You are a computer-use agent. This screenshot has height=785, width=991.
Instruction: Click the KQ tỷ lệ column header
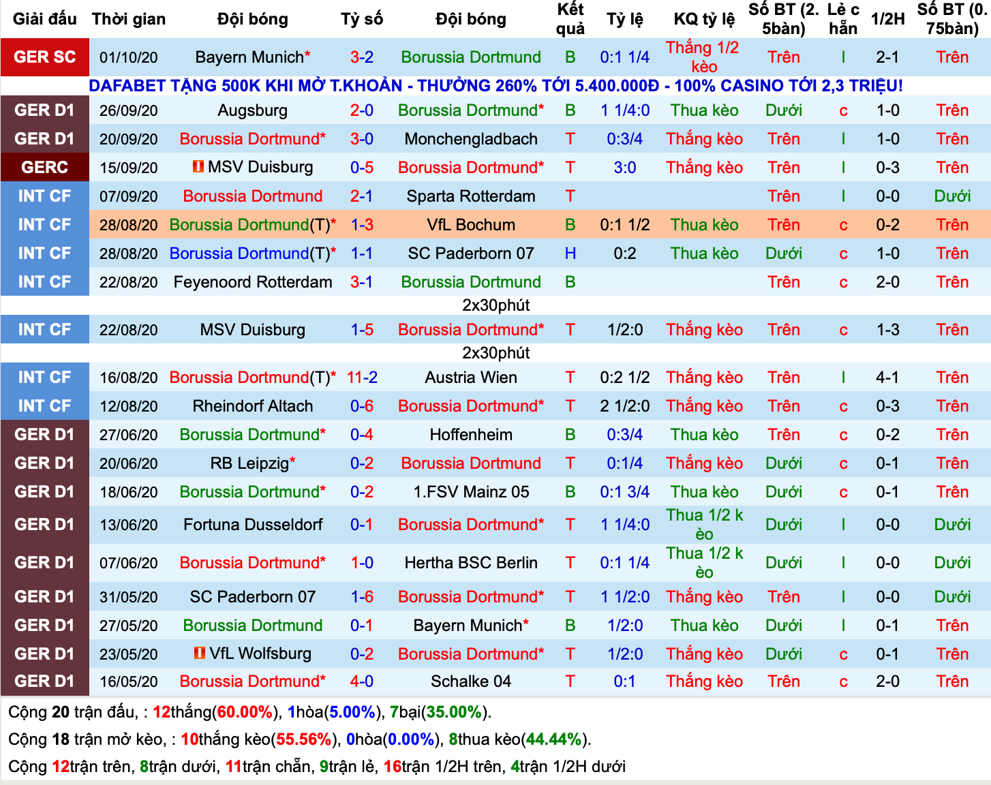tap(705, 19)
